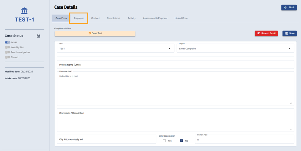Screen dimensions: 301x151
Task: Click the TEST-1 case title
Action: tap(24, 19)
